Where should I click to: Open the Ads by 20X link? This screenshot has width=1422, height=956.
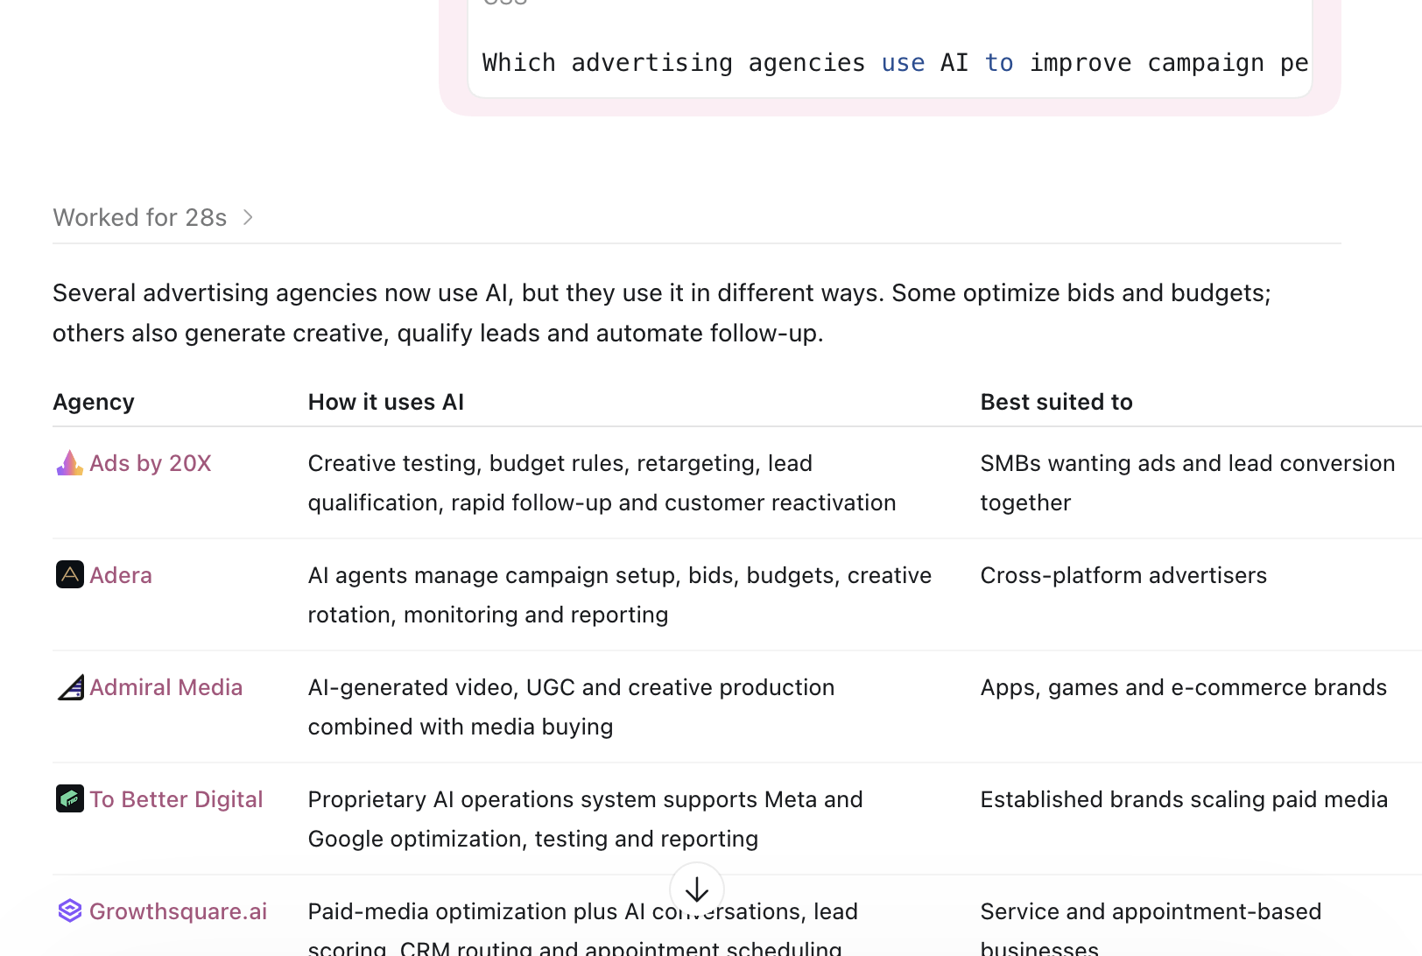151,463
